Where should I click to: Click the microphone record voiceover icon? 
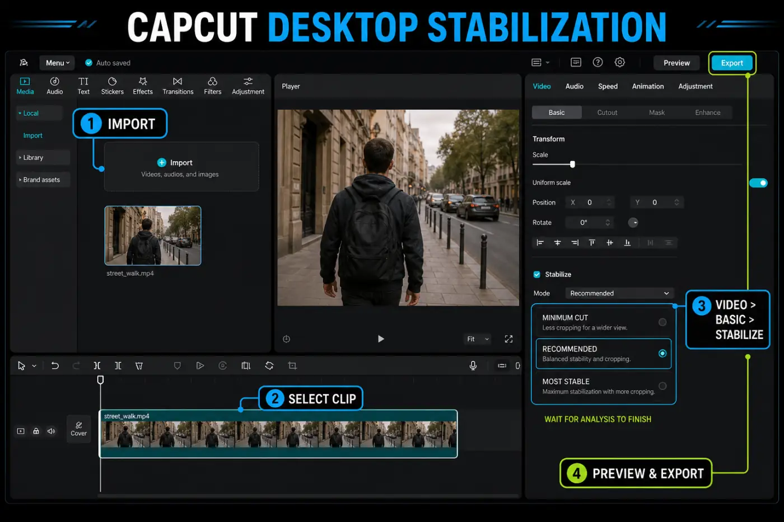coord(473,365)
